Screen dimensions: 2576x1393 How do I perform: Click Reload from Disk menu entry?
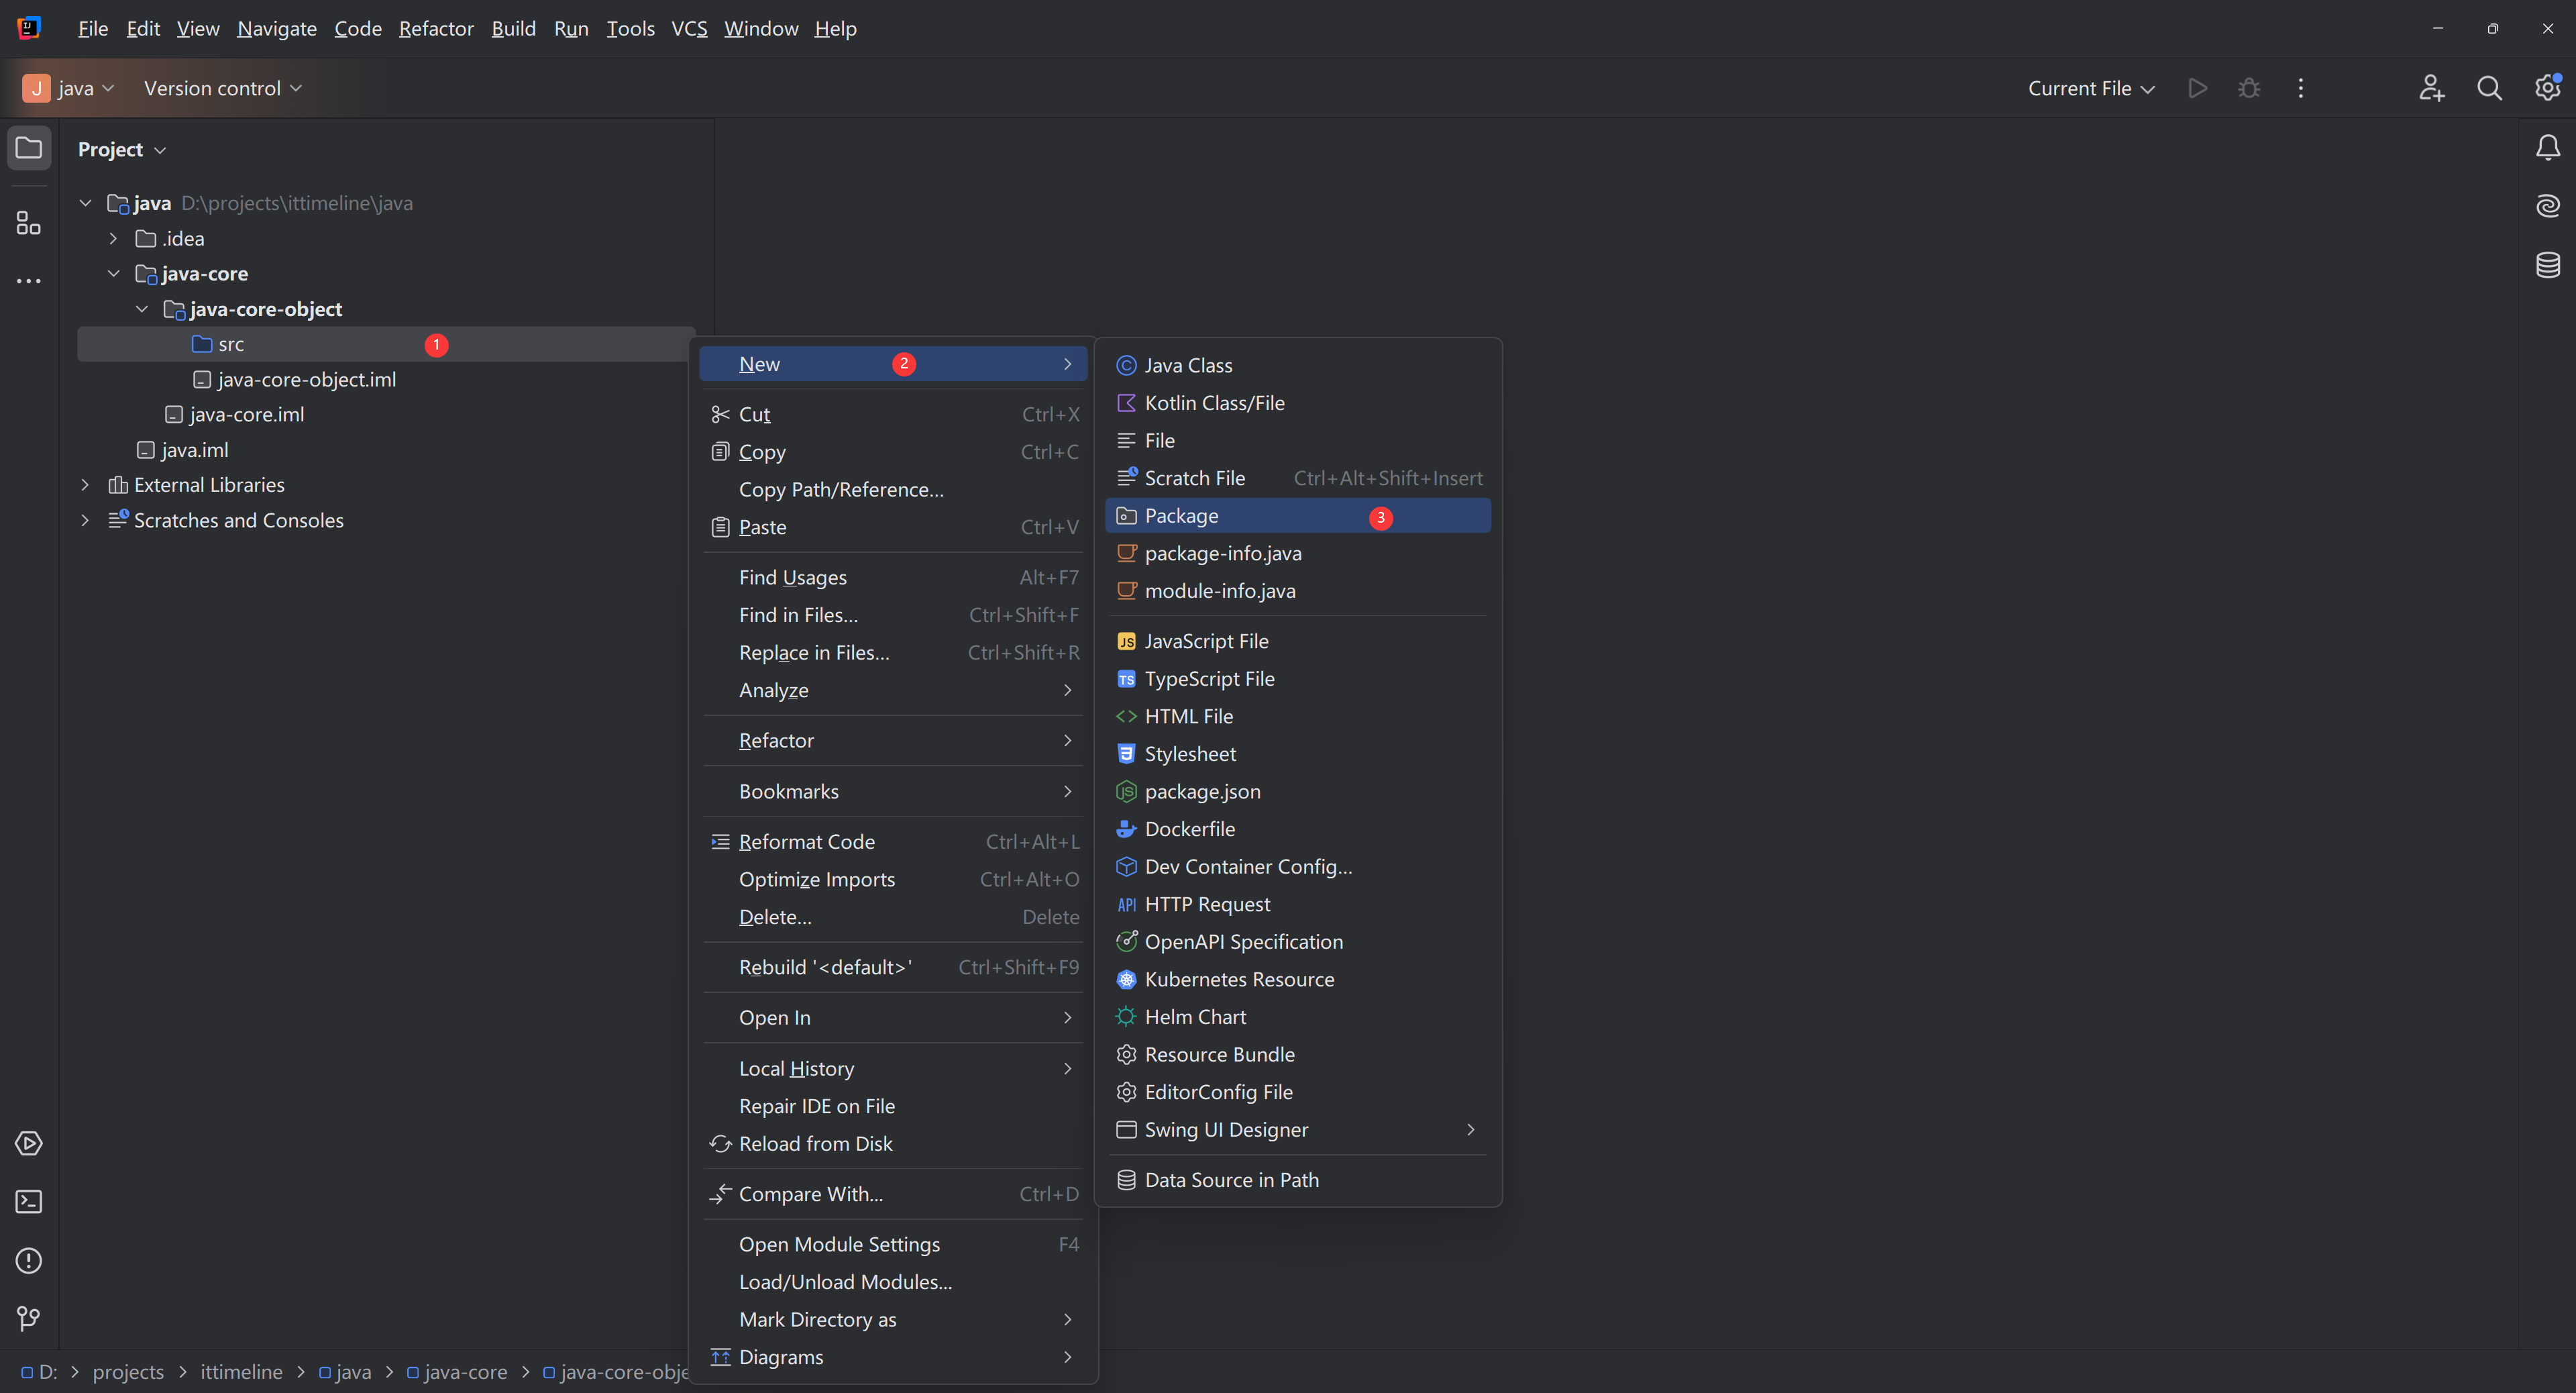click(815, 1143)
